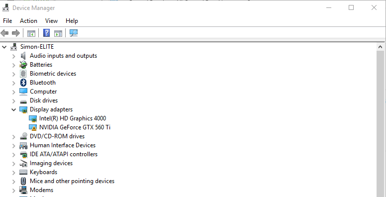The height and width of the screenshot is (197, 386).
Task: Expand the Audio inputs and outputs node
Action: point(14,56)
